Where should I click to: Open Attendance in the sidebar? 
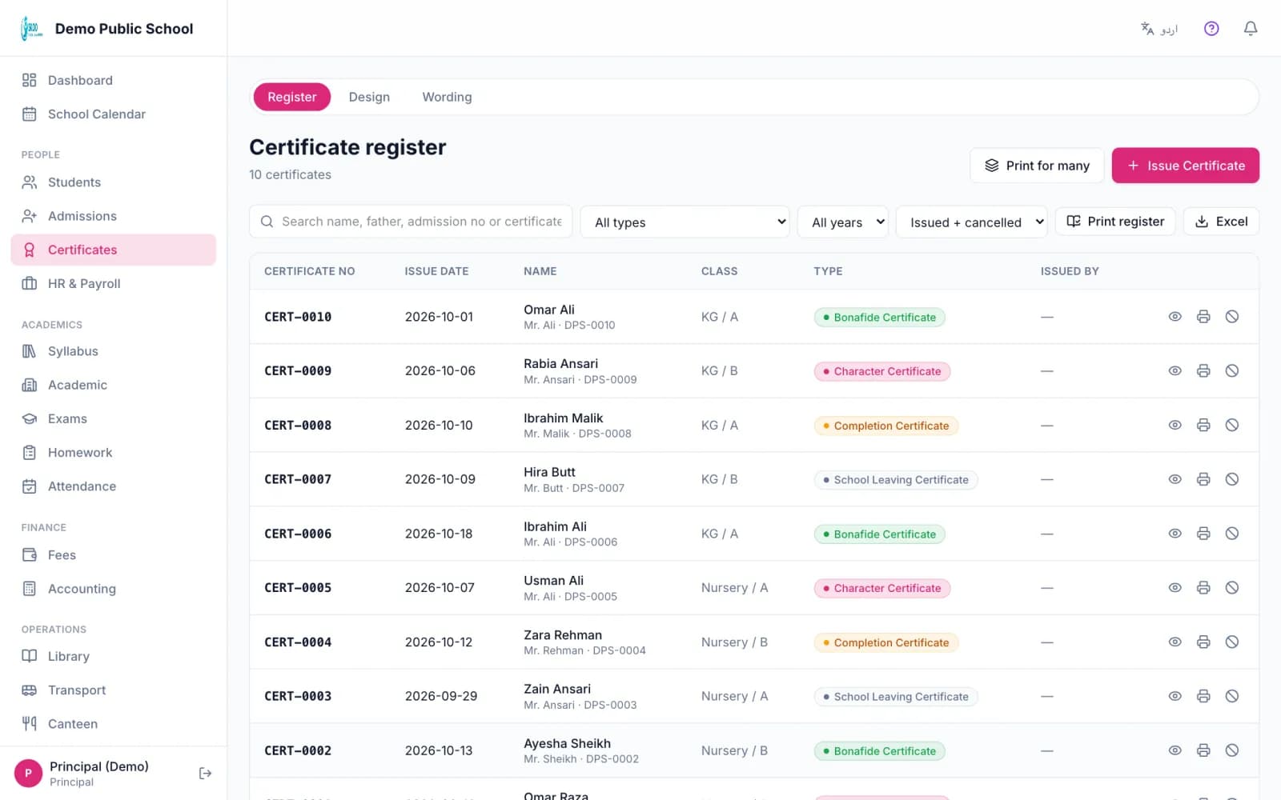pos(113,486)
